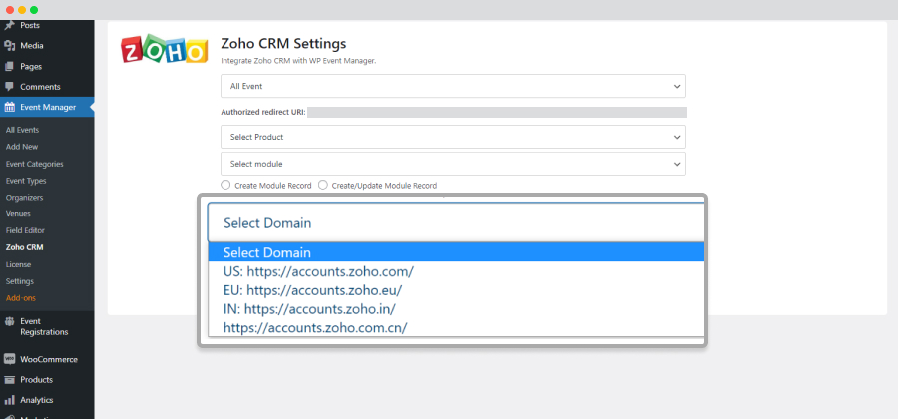This screenshot has width=898, height=419.
Task: Click the Select Domain combo box
Action: [456, 222]
